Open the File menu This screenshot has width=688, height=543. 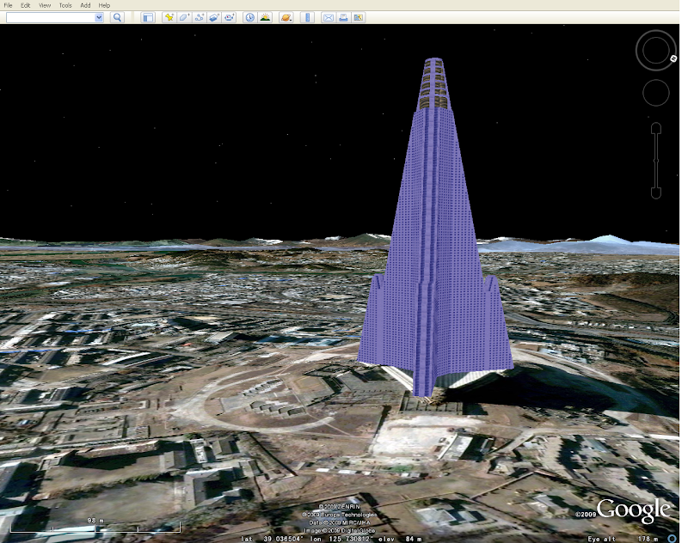pyautogui.click(x=8, y=5)
